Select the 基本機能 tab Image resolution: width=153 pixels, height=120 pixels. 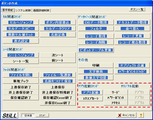8,10
